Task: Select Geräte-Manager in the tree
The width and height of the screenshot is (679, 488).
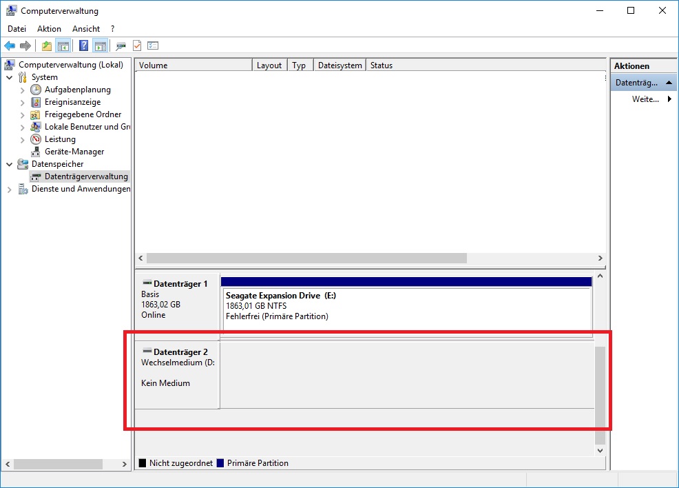Action: click(x=74, y=152)
